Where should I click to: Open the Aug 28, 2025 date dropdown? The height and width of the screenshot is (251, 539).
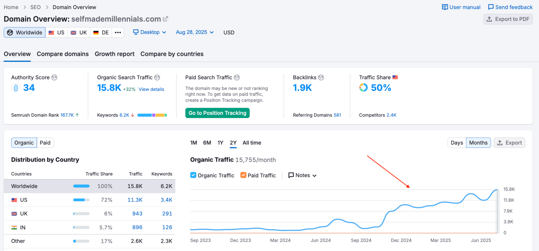tap(195, 32)
